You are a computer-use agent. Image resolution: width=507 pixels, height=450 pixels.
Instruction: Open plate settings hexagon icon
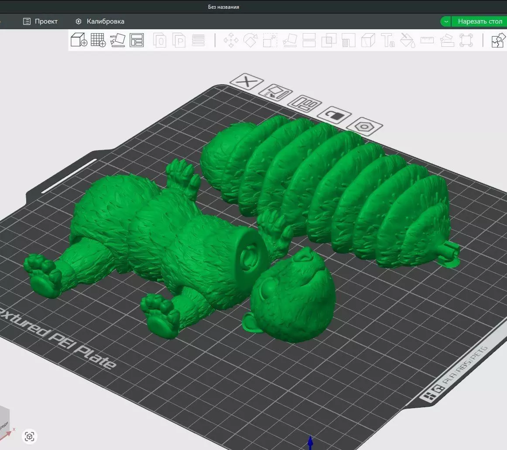pos(364,126)
